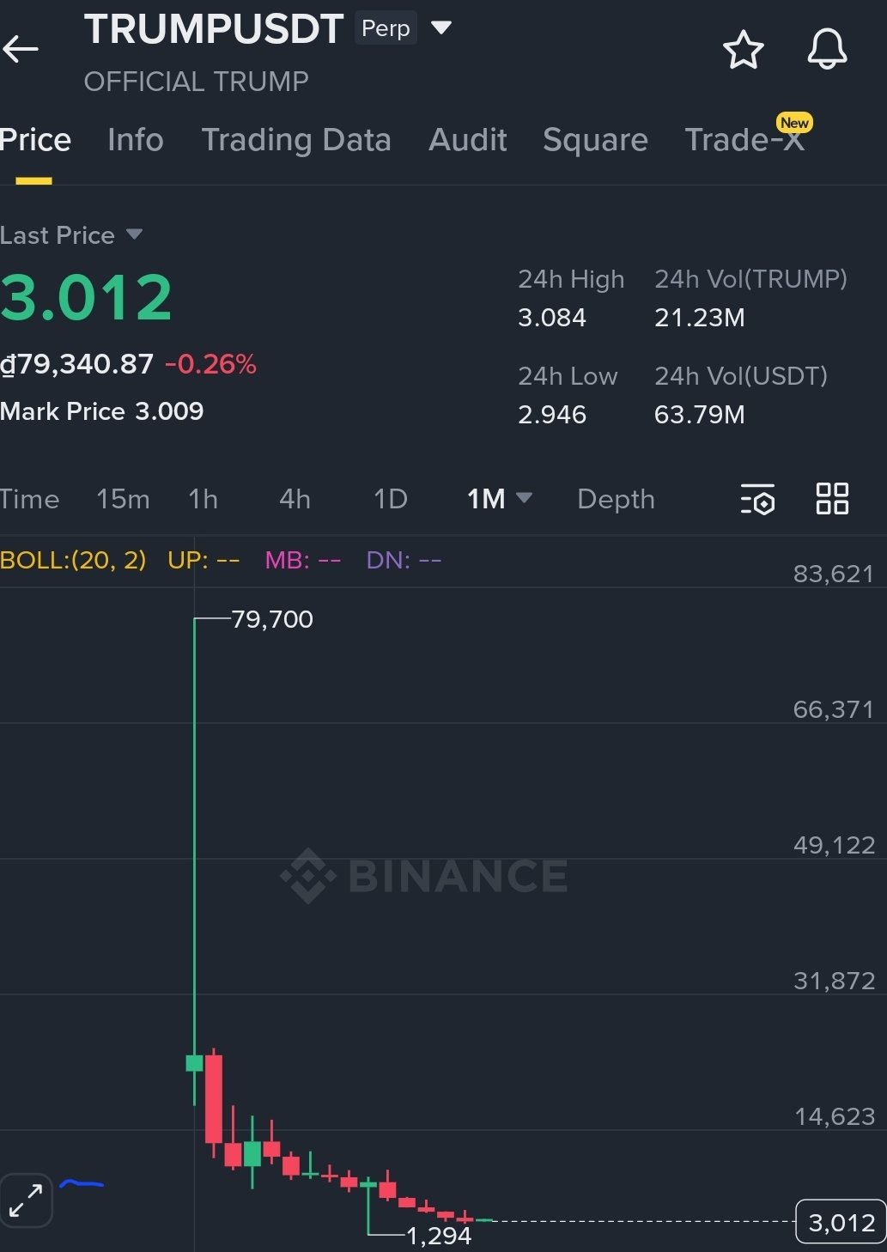Switch to the Info tab
The height and width of the screenshot is (1252, 887).
pyautogui.click(x=136, y=140)
